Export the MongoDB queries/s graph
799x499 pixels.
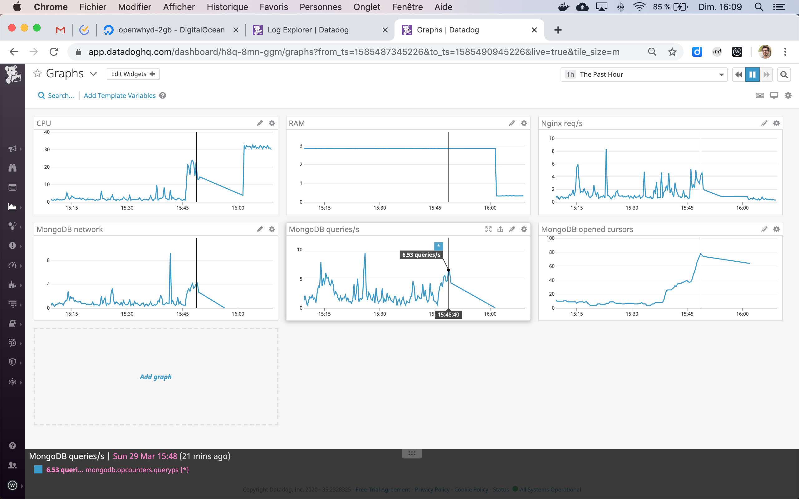coord(500,229)
